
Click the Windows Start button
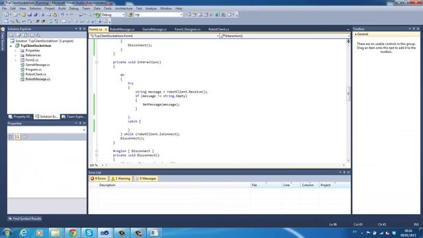click(x=7, y=233)
